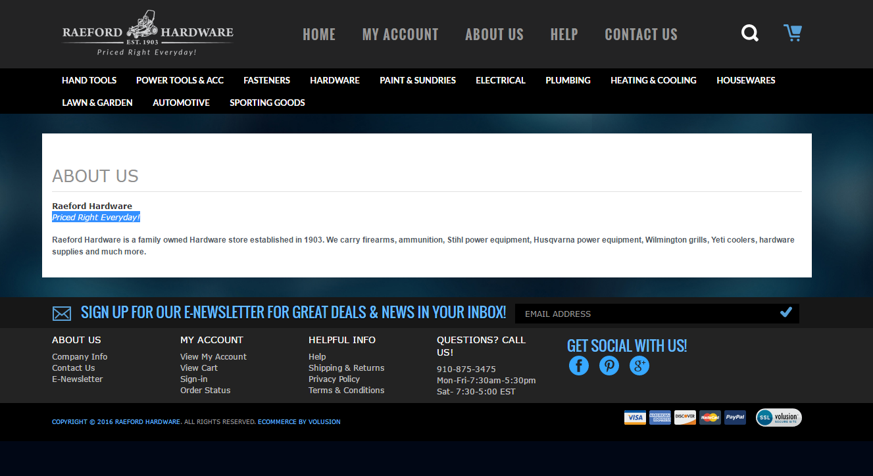The height and width of the screenshot is (476, 873).
Task: Open the View Cart footer link
Action: pyautogui.click(x=199, y=368)
